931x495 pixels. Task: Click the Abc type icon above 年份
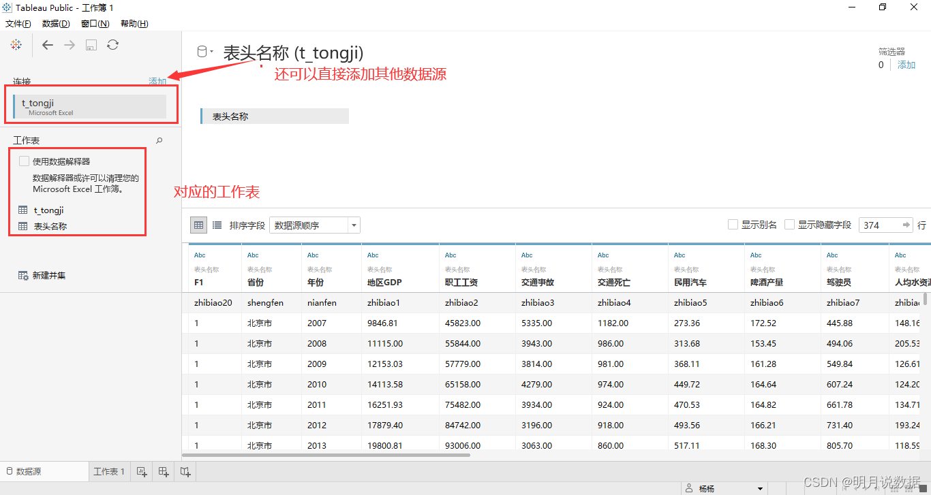[x=313, y=255]
